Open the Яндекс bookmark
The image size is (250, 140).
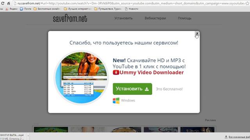pyautogui.click(x=12, y=9)
